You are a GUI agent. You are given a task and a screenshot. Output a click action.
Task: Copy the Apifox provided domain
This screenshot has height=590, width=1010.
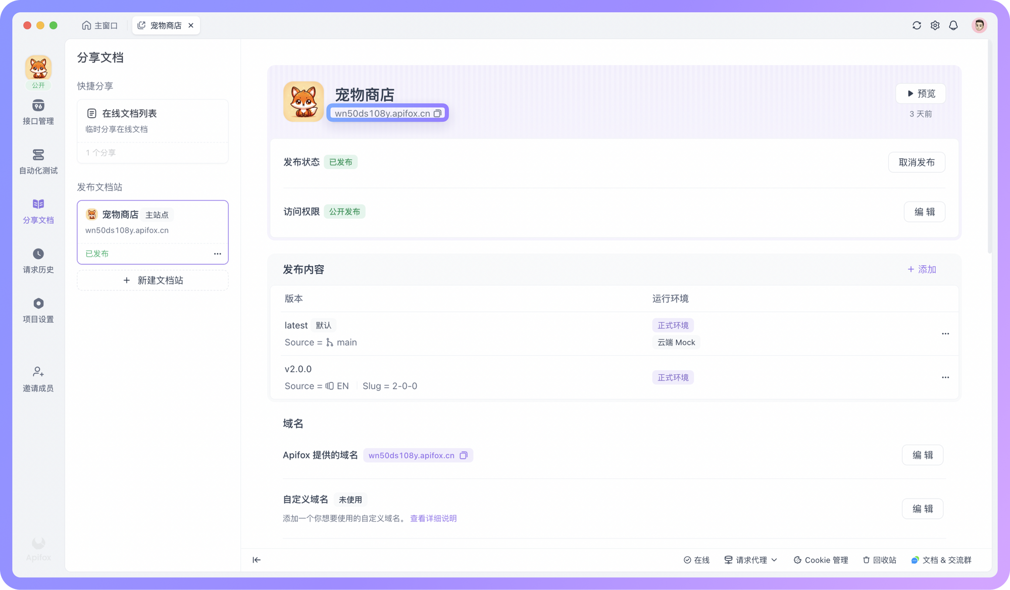pyautogui.click(x=464, y=455)
